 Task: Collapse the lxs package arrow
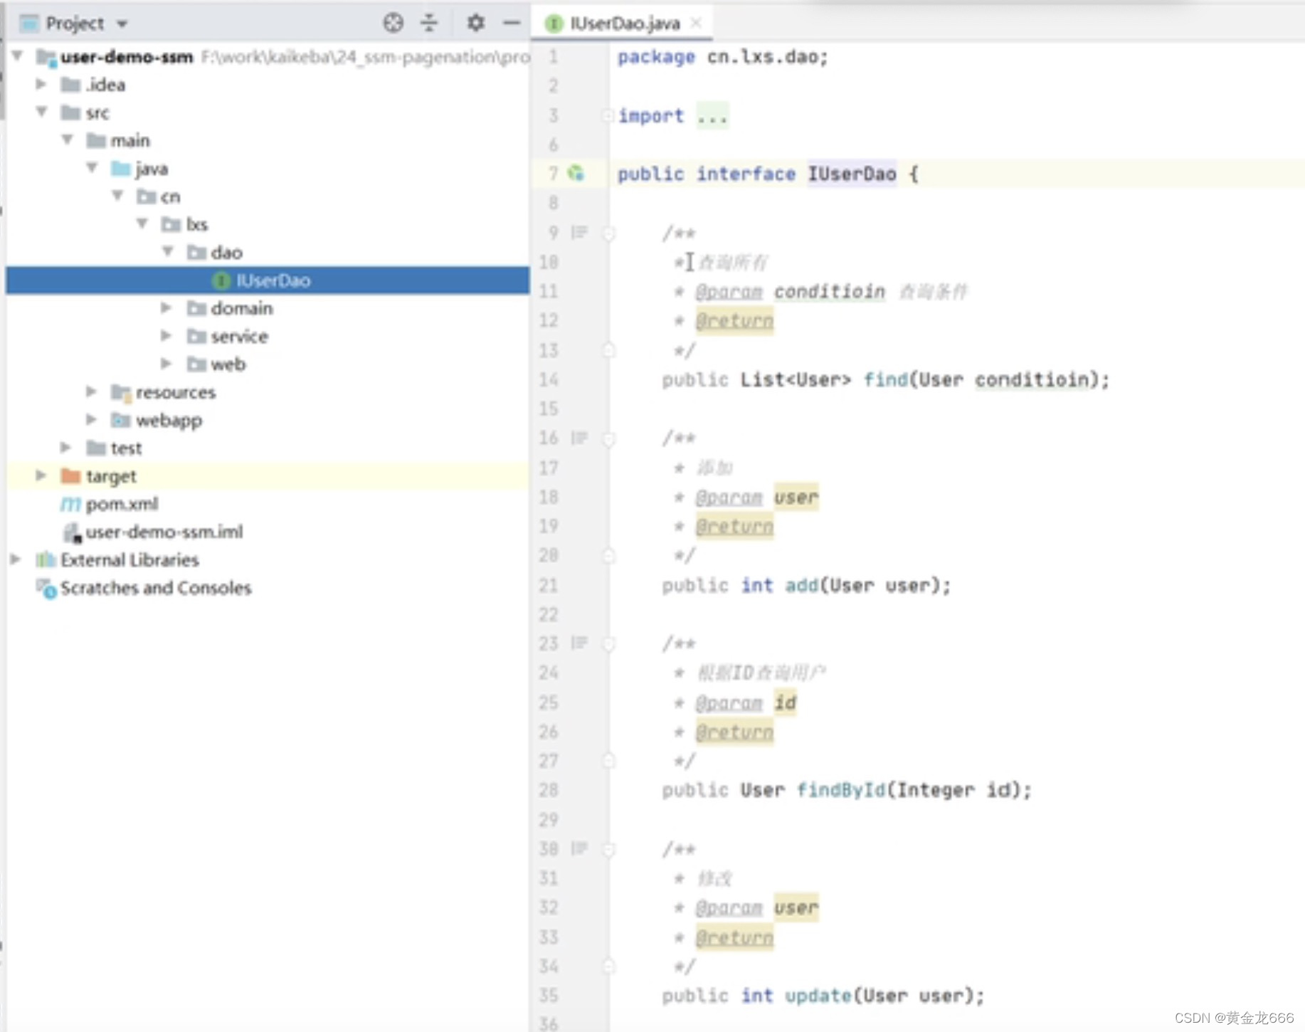[x=143, y=223]
